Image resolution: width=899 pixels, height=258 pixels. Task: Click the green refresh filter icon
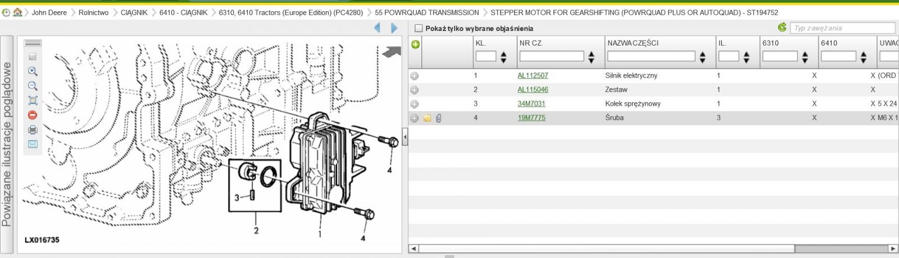point(782,28)
